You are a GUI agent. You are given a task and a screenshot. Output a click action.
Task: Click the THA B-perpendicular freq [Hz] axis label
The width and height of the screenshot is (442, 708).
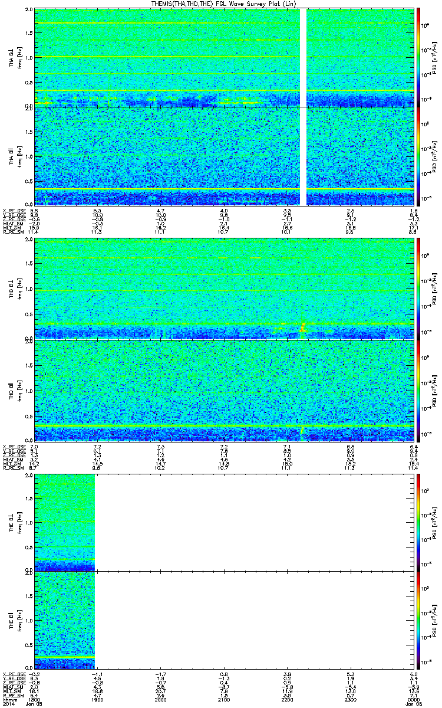pos(19,57)
